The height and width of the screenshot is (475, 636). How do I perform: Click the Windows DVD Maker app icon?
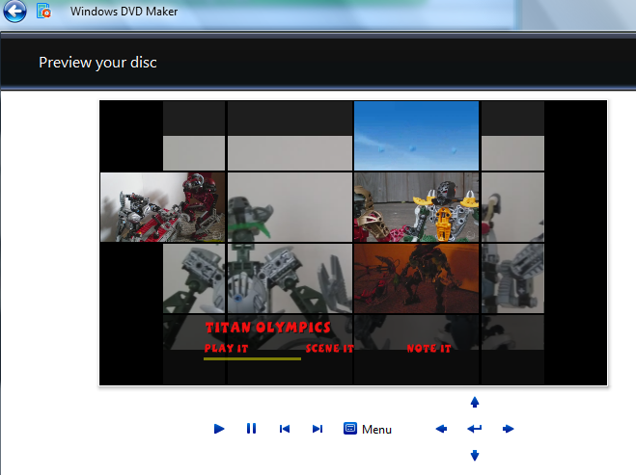tap(43, 11)
